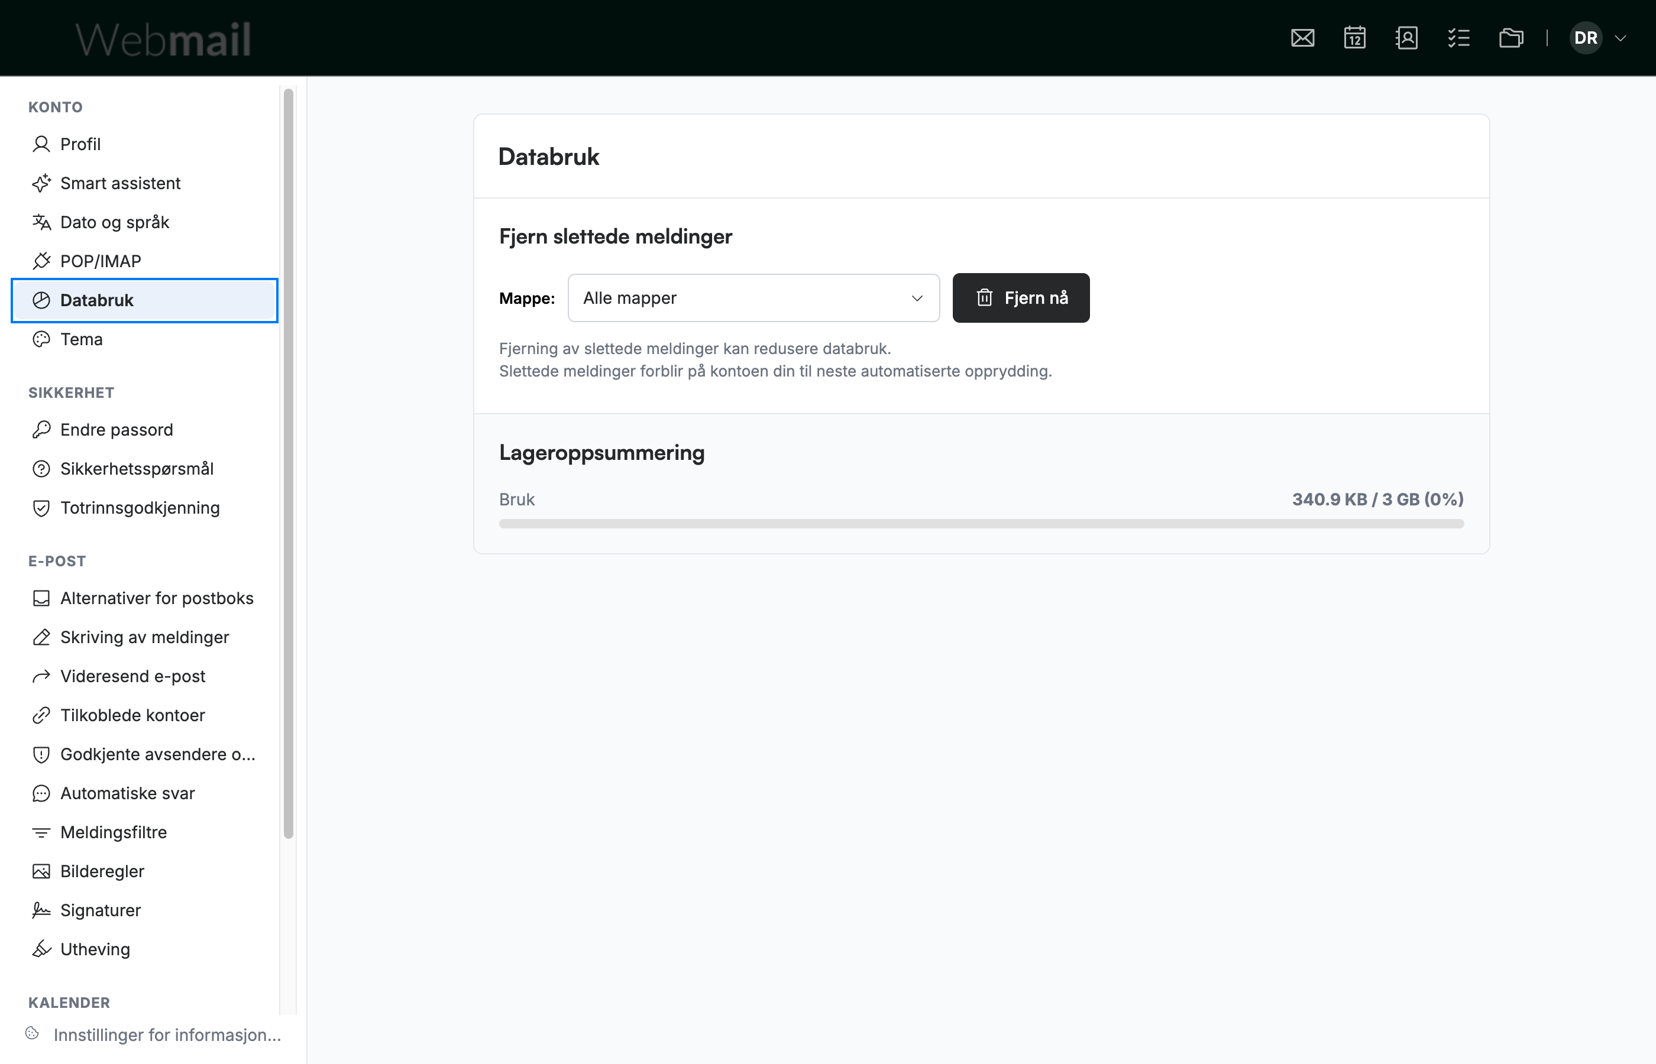Click the Webmail logo
Viewport: 1656px width, 1064px height.
pyautogui.click(x=163, y=38)
